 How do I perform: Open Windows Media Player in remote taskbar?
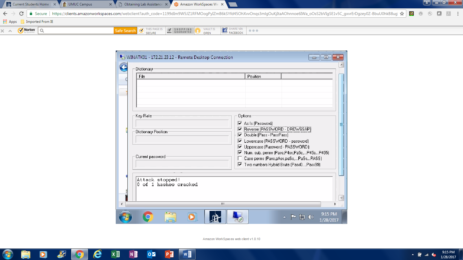[192, 217]
